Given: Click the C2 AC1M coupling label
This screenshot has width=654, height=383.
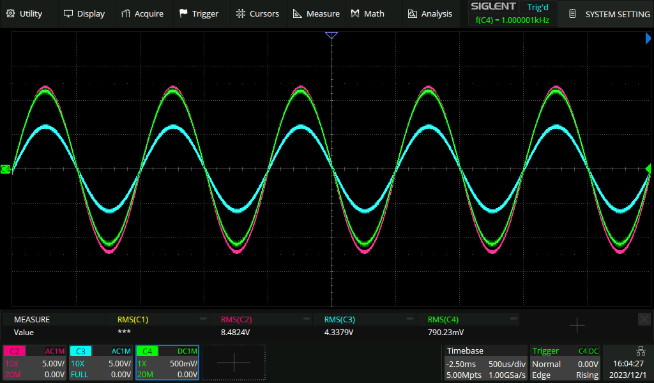Looking at the screenshot, I should [x=55, y=351].
